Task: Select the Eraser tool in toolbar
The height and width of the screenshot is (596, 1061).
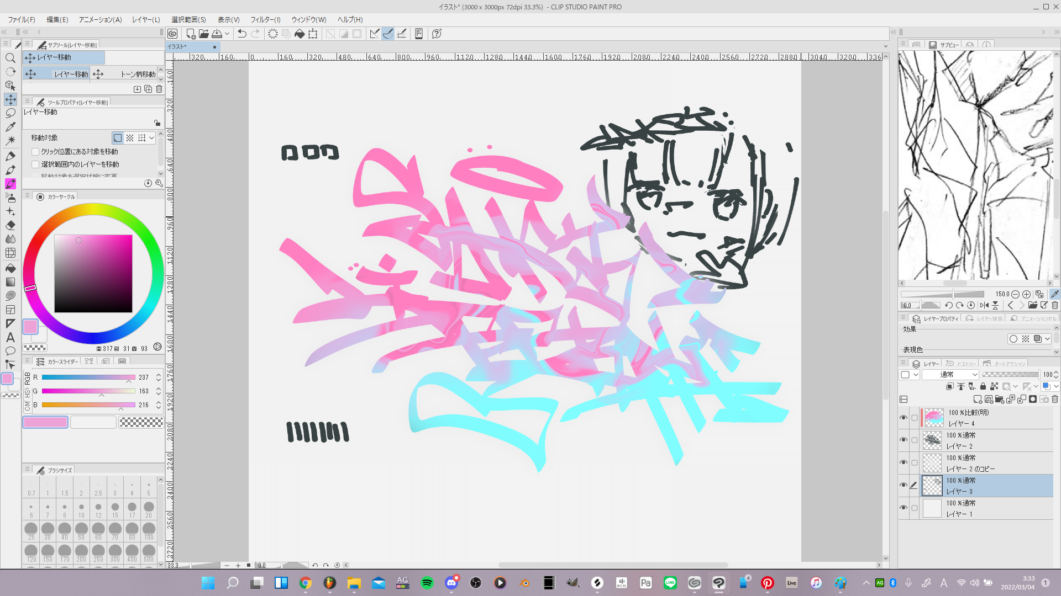Action: [10, 225]
